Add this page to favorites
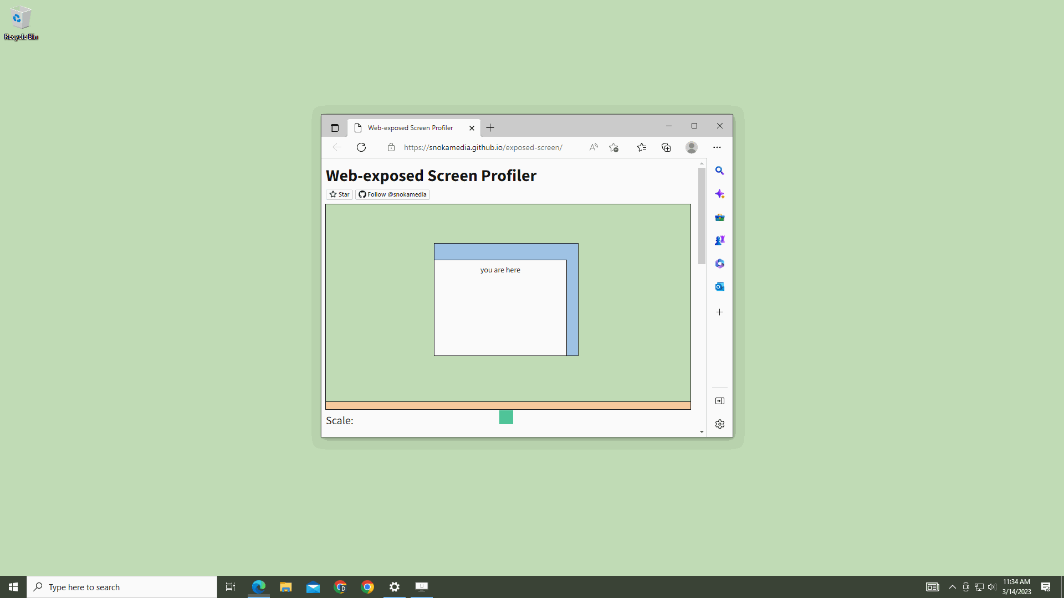 (x=613, y=147)
